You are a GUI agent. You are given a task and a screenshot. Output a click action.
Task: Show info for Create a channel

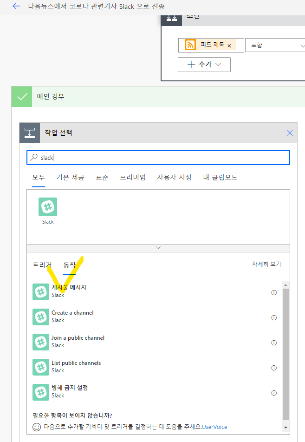[274, 318]
